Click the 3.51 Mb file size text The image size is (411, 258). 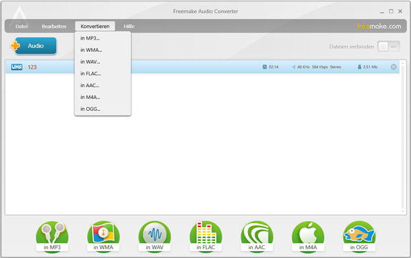point(370,67)
